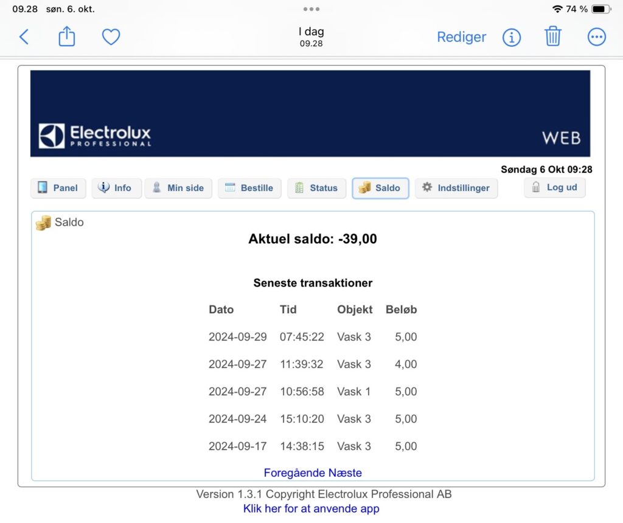Click the Electrolux Professional logo
623x523 pixels.
point(95,136)
